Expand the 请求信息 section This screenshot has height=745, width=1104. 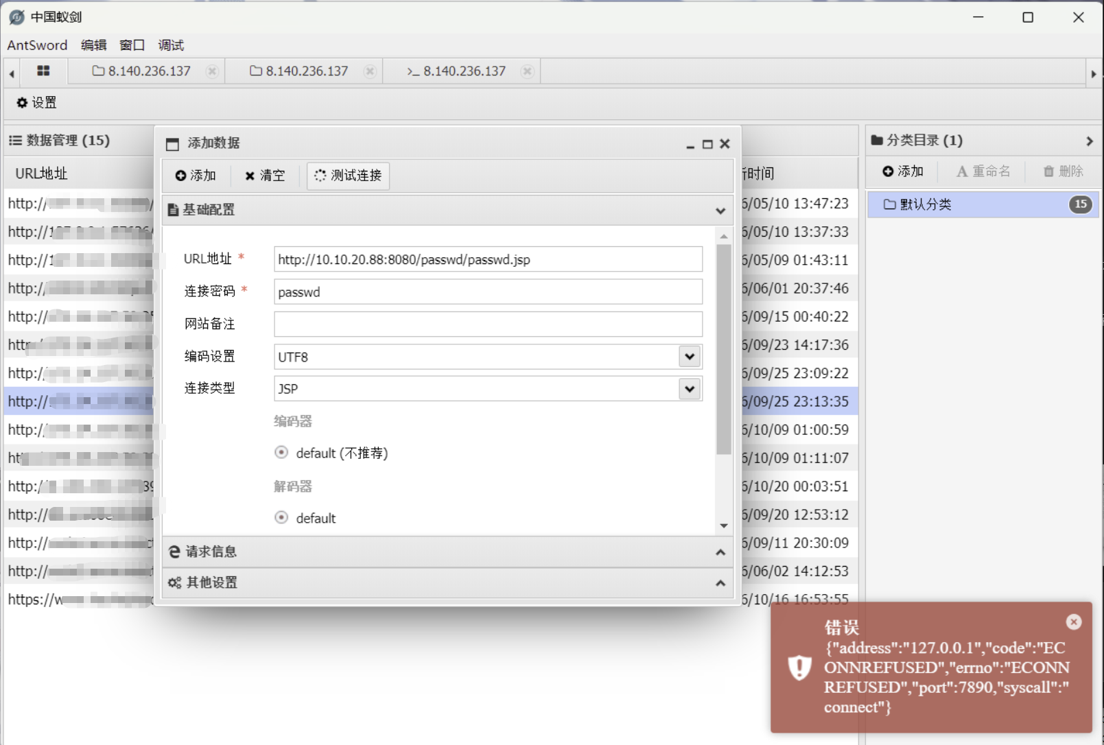click(720, 552)
